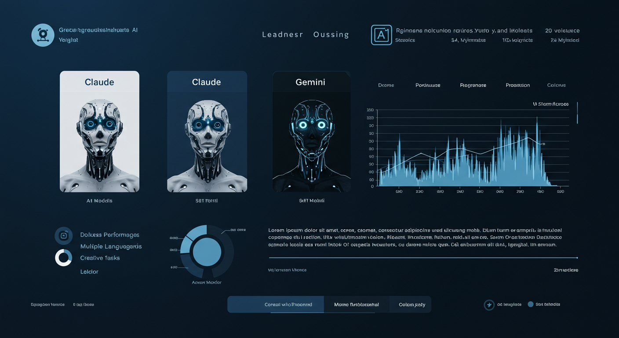Click the '20' counter text at top right
619x338 pixels.
549,31
